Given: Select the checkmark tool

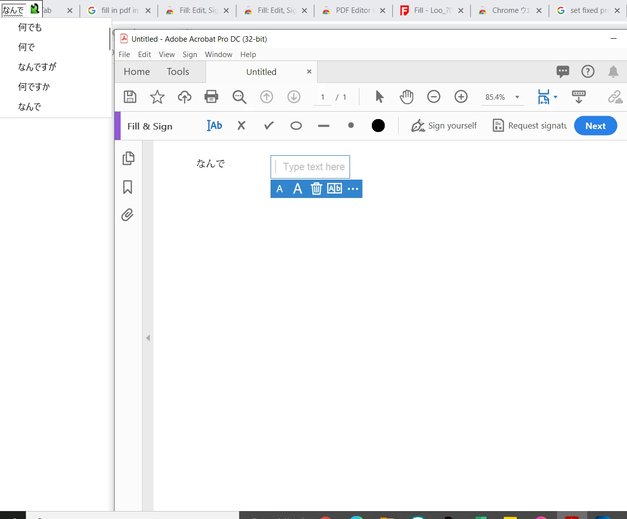Looking at the screenshot, I should tap(269, 126).
